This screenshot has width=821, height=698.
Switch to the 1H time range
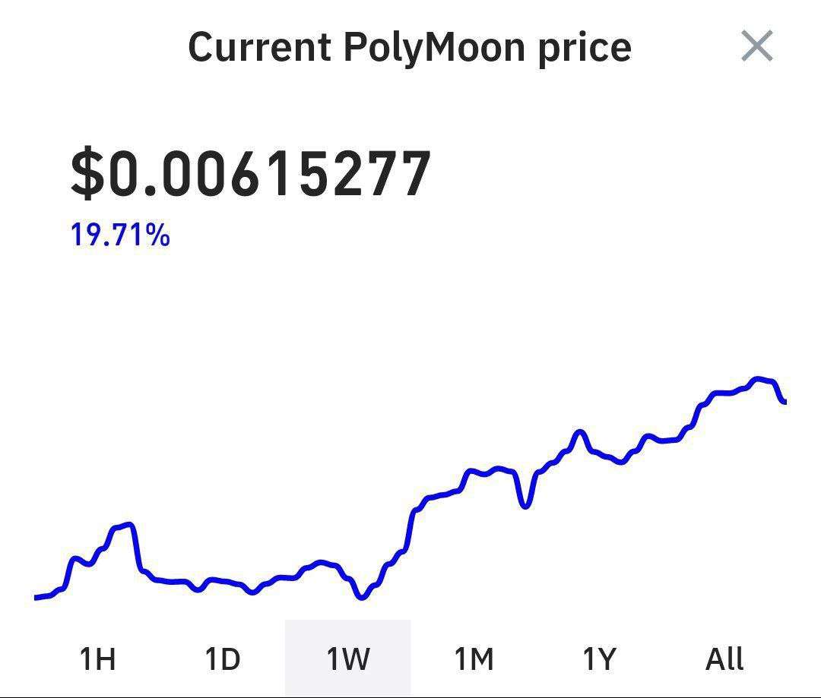click(97, 658)
